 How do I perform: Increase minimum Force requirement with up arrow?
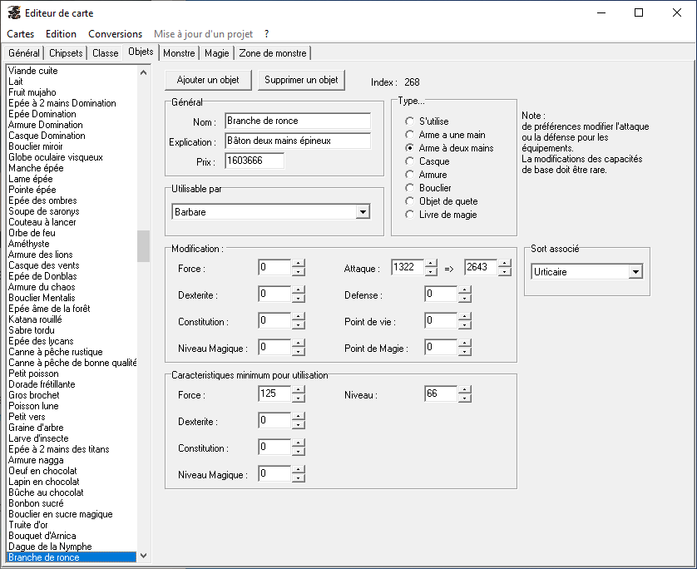point(298,389)
